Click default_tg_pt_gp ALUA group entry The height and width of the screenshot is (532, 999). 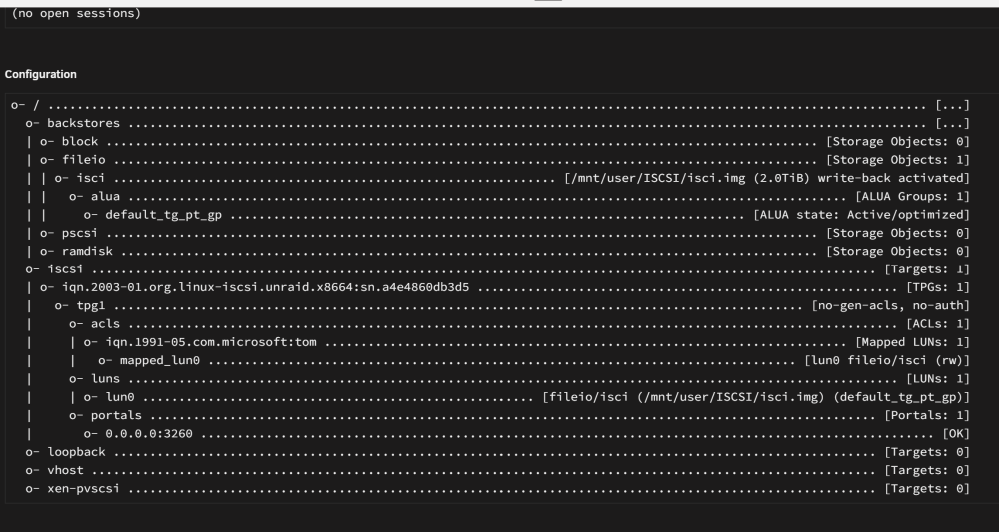[163, 215]
